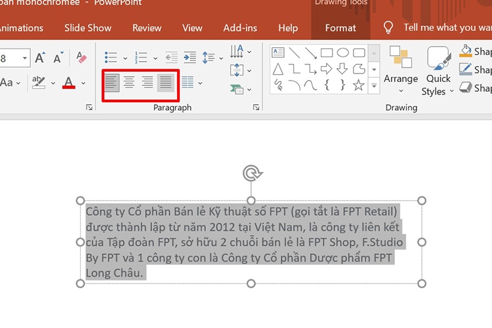Apply bullet list formatting
The width and height of the screenshot is (492, 328).
(111, 58)
